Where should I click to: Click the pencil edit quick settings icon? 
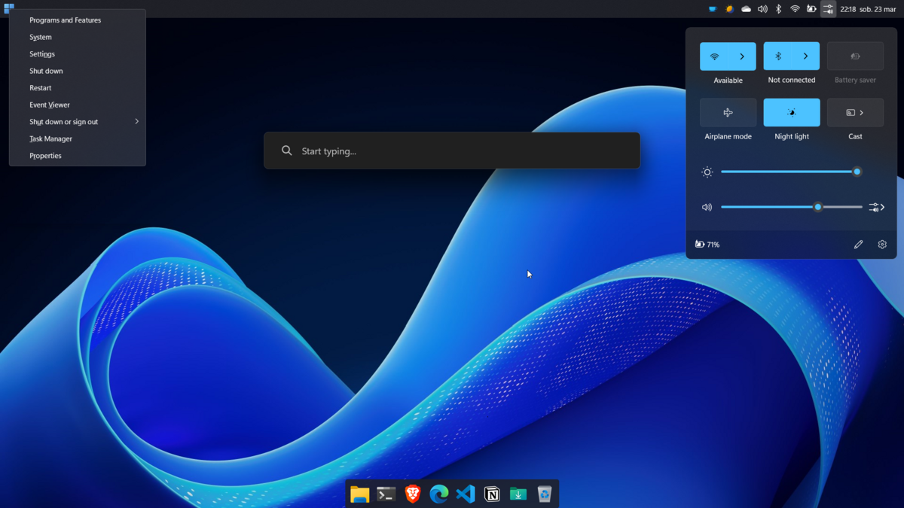point(858,245)
